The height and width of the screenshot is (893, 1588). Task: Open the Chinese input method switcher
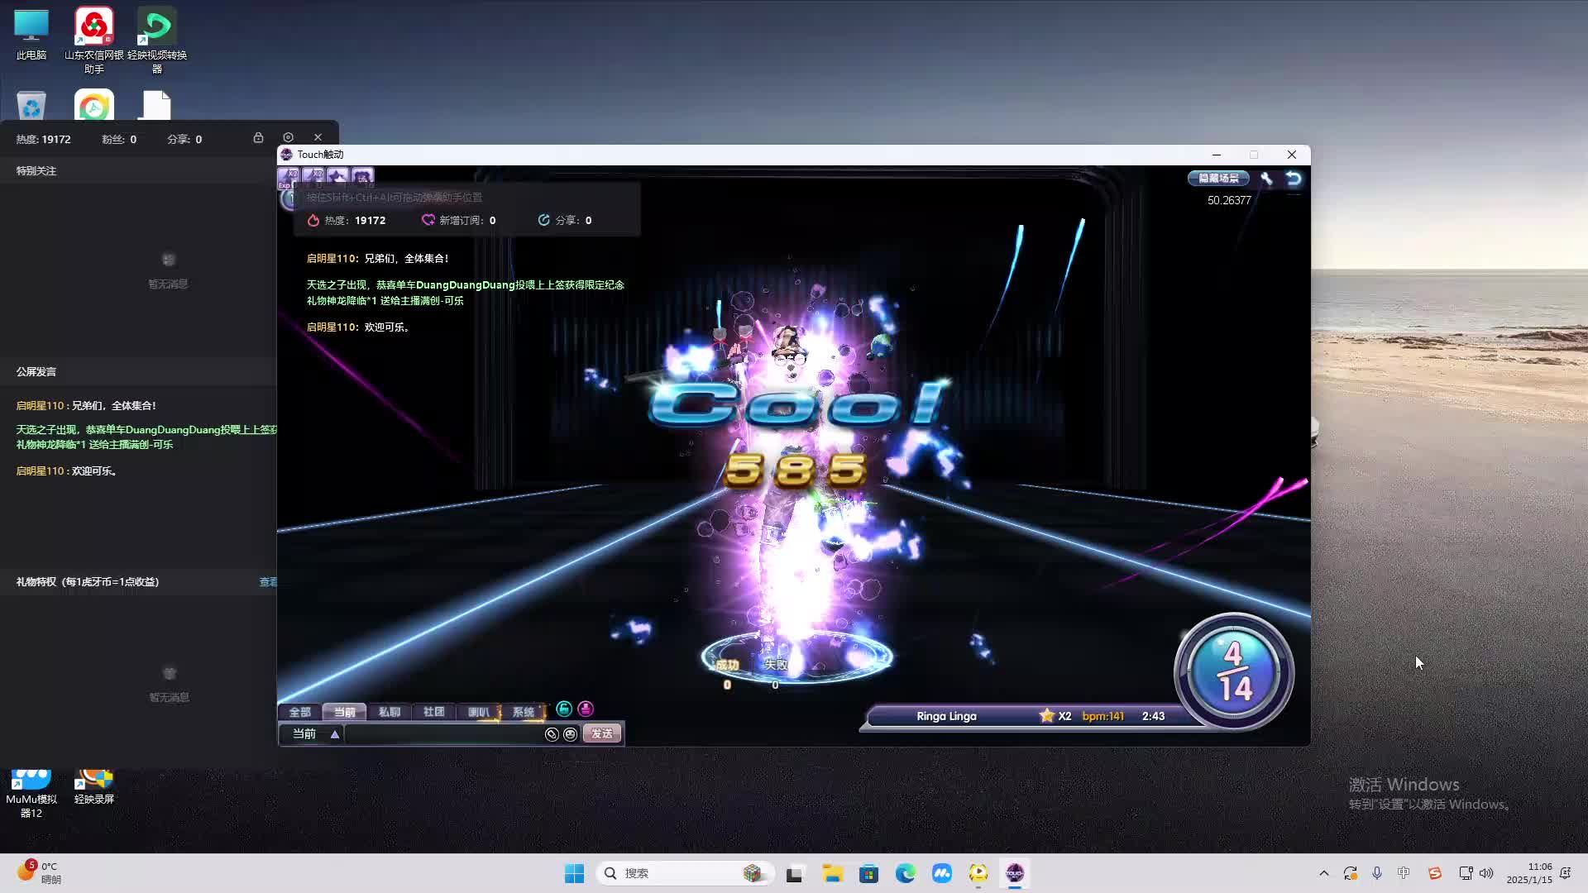tap(1404, 873)
